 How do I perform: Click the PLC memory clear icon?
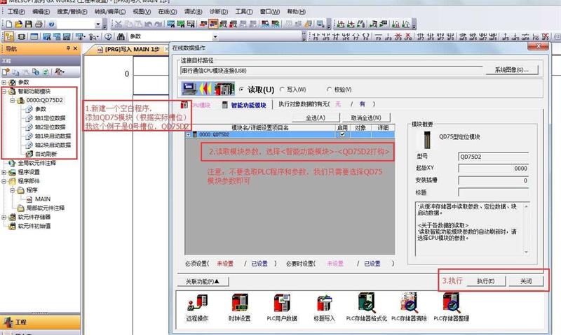click(x=409, y=303)
